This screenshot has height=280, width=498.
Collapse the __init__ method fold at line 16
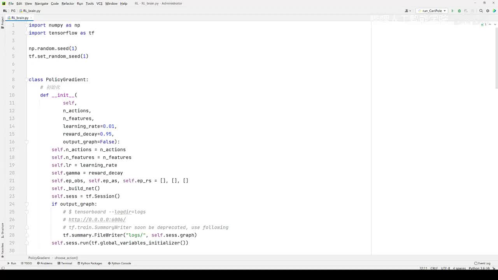[x=27, y=142]
